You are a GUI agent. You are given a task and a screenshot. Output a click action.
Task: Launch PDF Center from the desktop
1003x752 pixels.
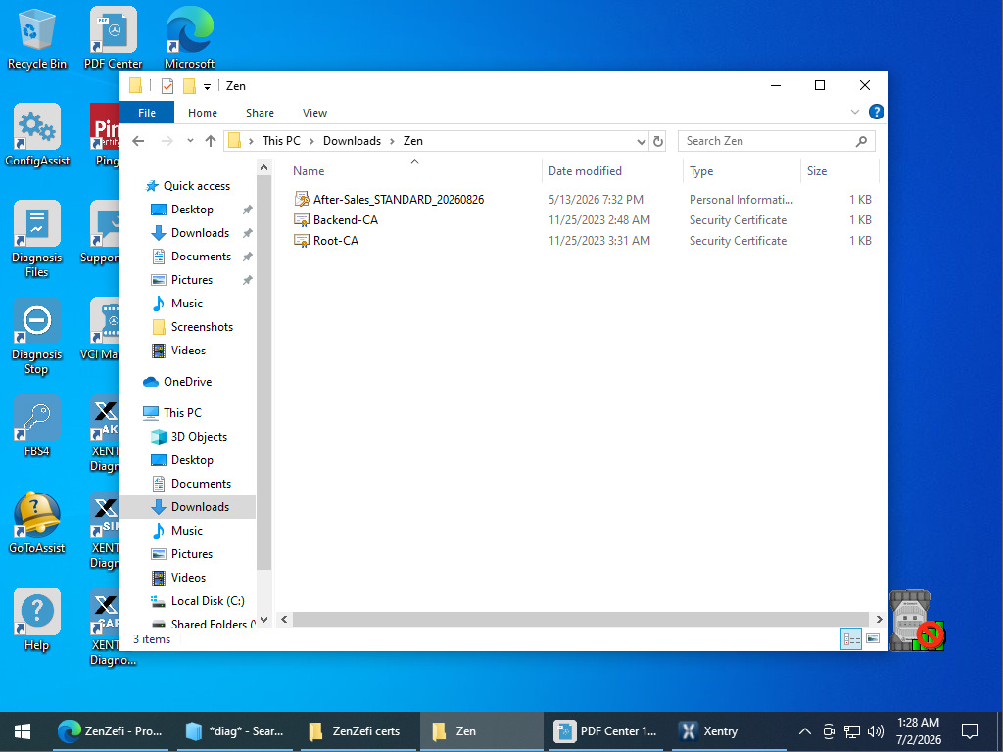(114, 38)
